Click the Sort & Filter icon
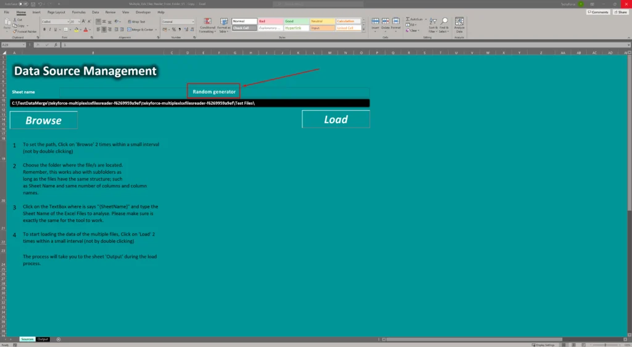632x347 pixels. (x=432, y=22)
